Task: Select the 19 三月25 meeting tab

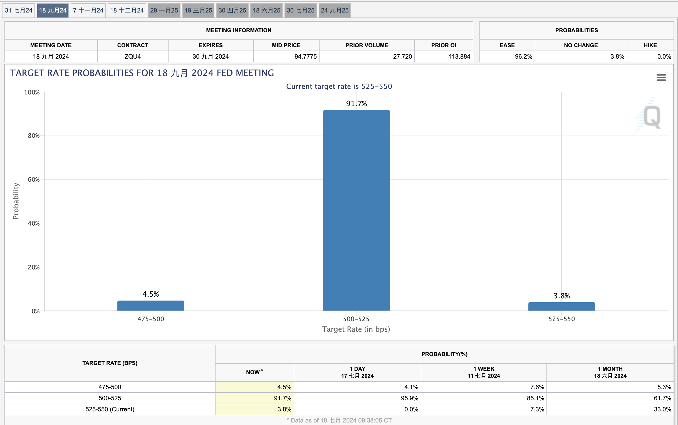Action: 198,10
